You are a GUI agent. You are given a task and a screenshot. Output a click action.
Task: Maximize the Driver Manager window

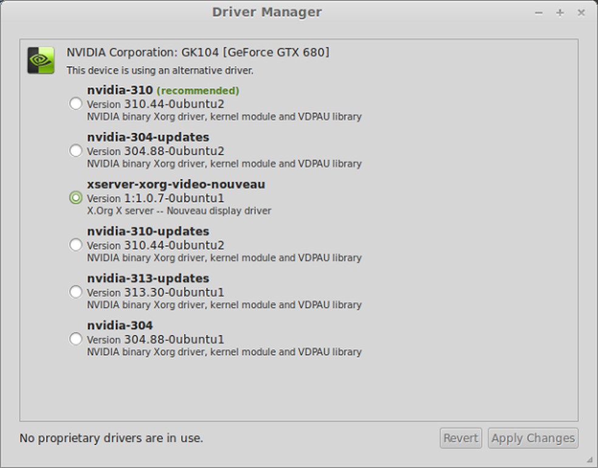pyautogui.click(x=560, y=13)
